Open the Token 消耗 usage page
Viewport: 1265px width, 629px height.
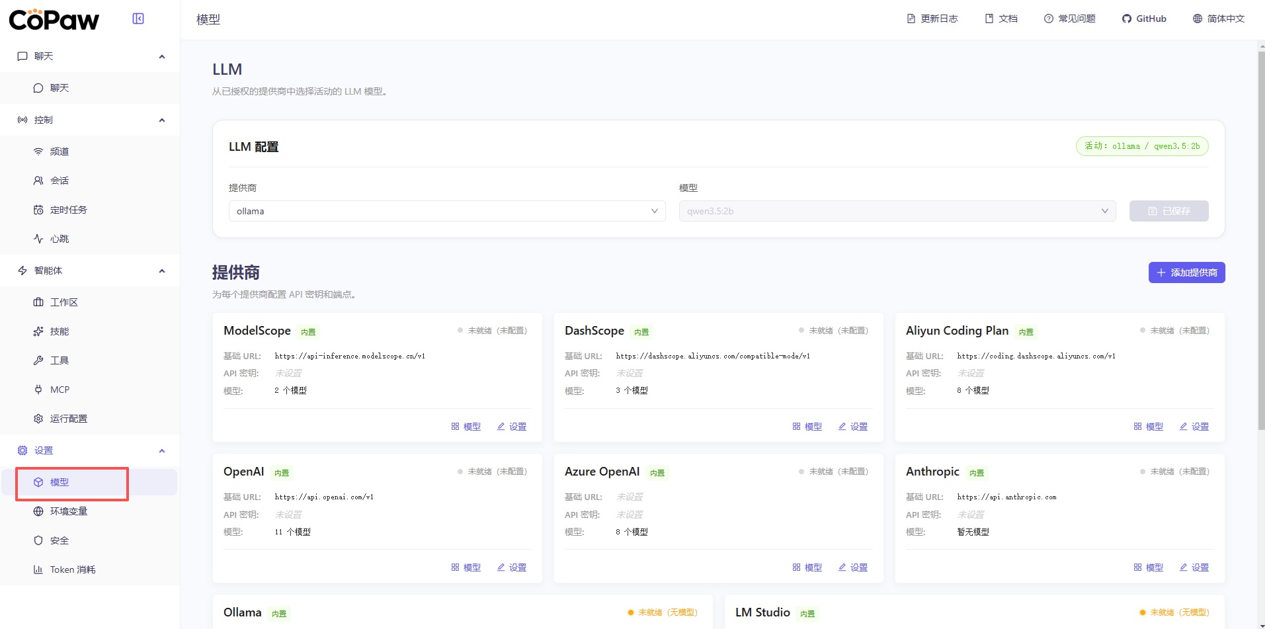point(72,569)
